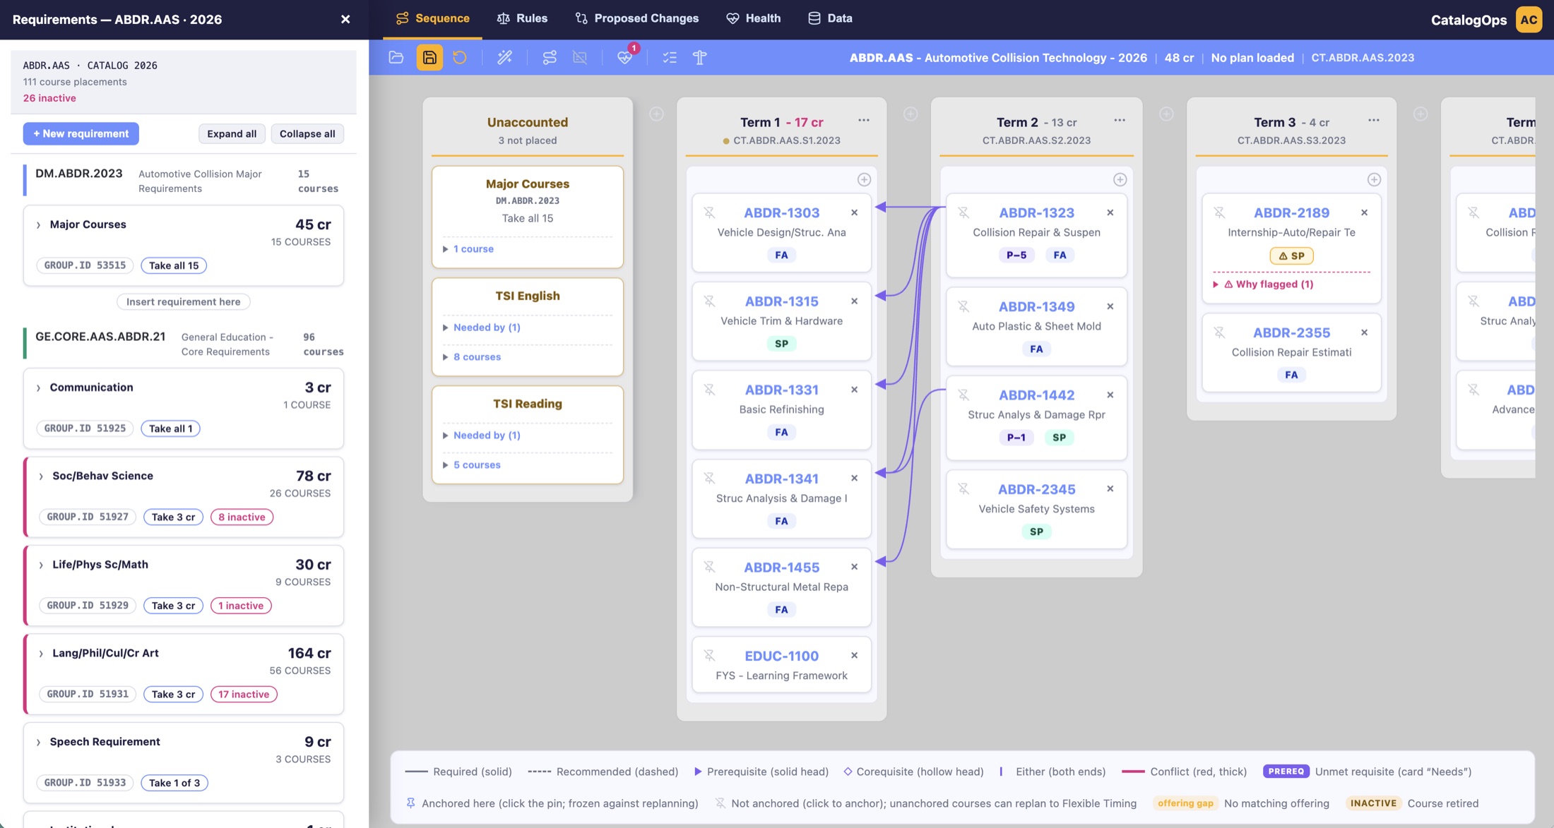Expand the Soc/Behav Science group
1554x828 pixels.
[x=41, y=476]
